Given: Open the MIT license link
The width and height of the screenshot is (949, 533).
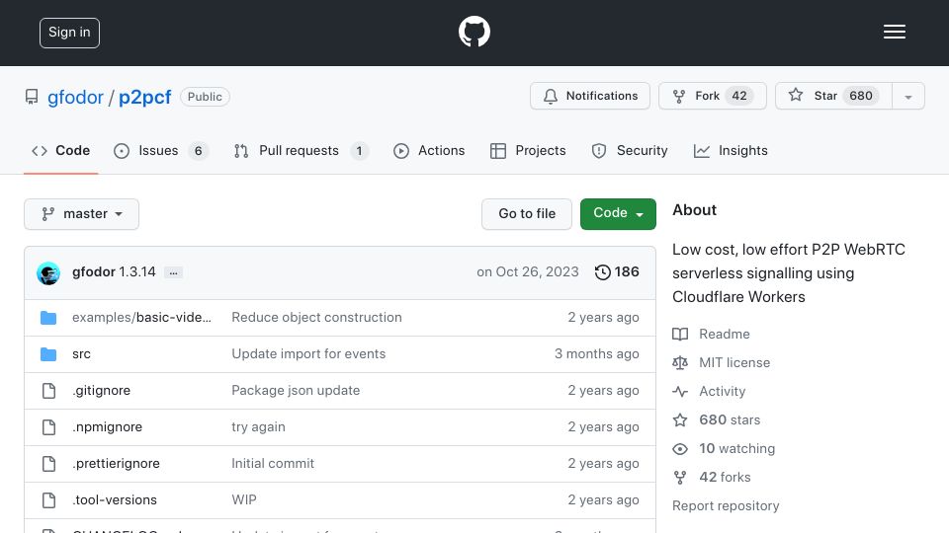Looking at the screenshot, I should tap(734, 362).
